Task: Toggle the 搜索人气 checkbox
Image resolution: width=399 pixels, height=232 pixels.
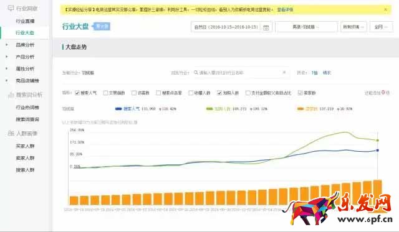Action: pyautogui.click(x=77, y=93)
